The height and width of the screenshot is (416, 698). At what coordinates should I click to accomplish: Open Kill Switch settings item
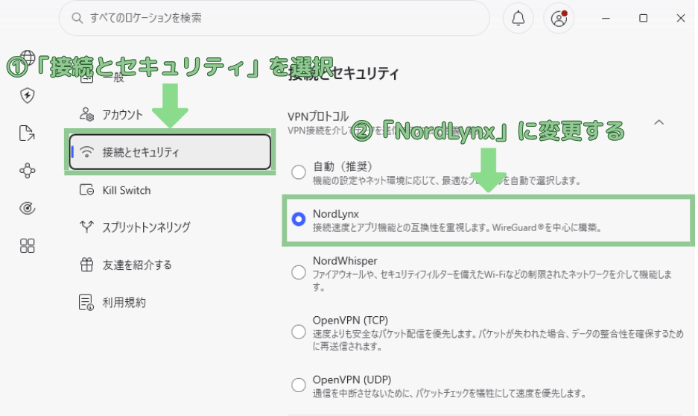point(170,190)
